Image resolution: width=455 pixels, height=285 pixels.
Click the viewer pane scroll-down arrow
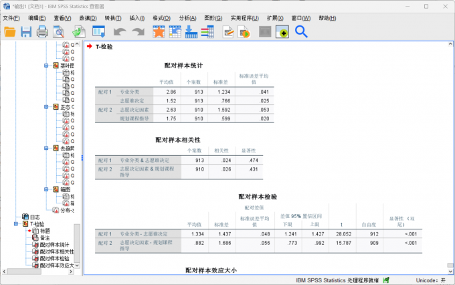pos(450,272)
